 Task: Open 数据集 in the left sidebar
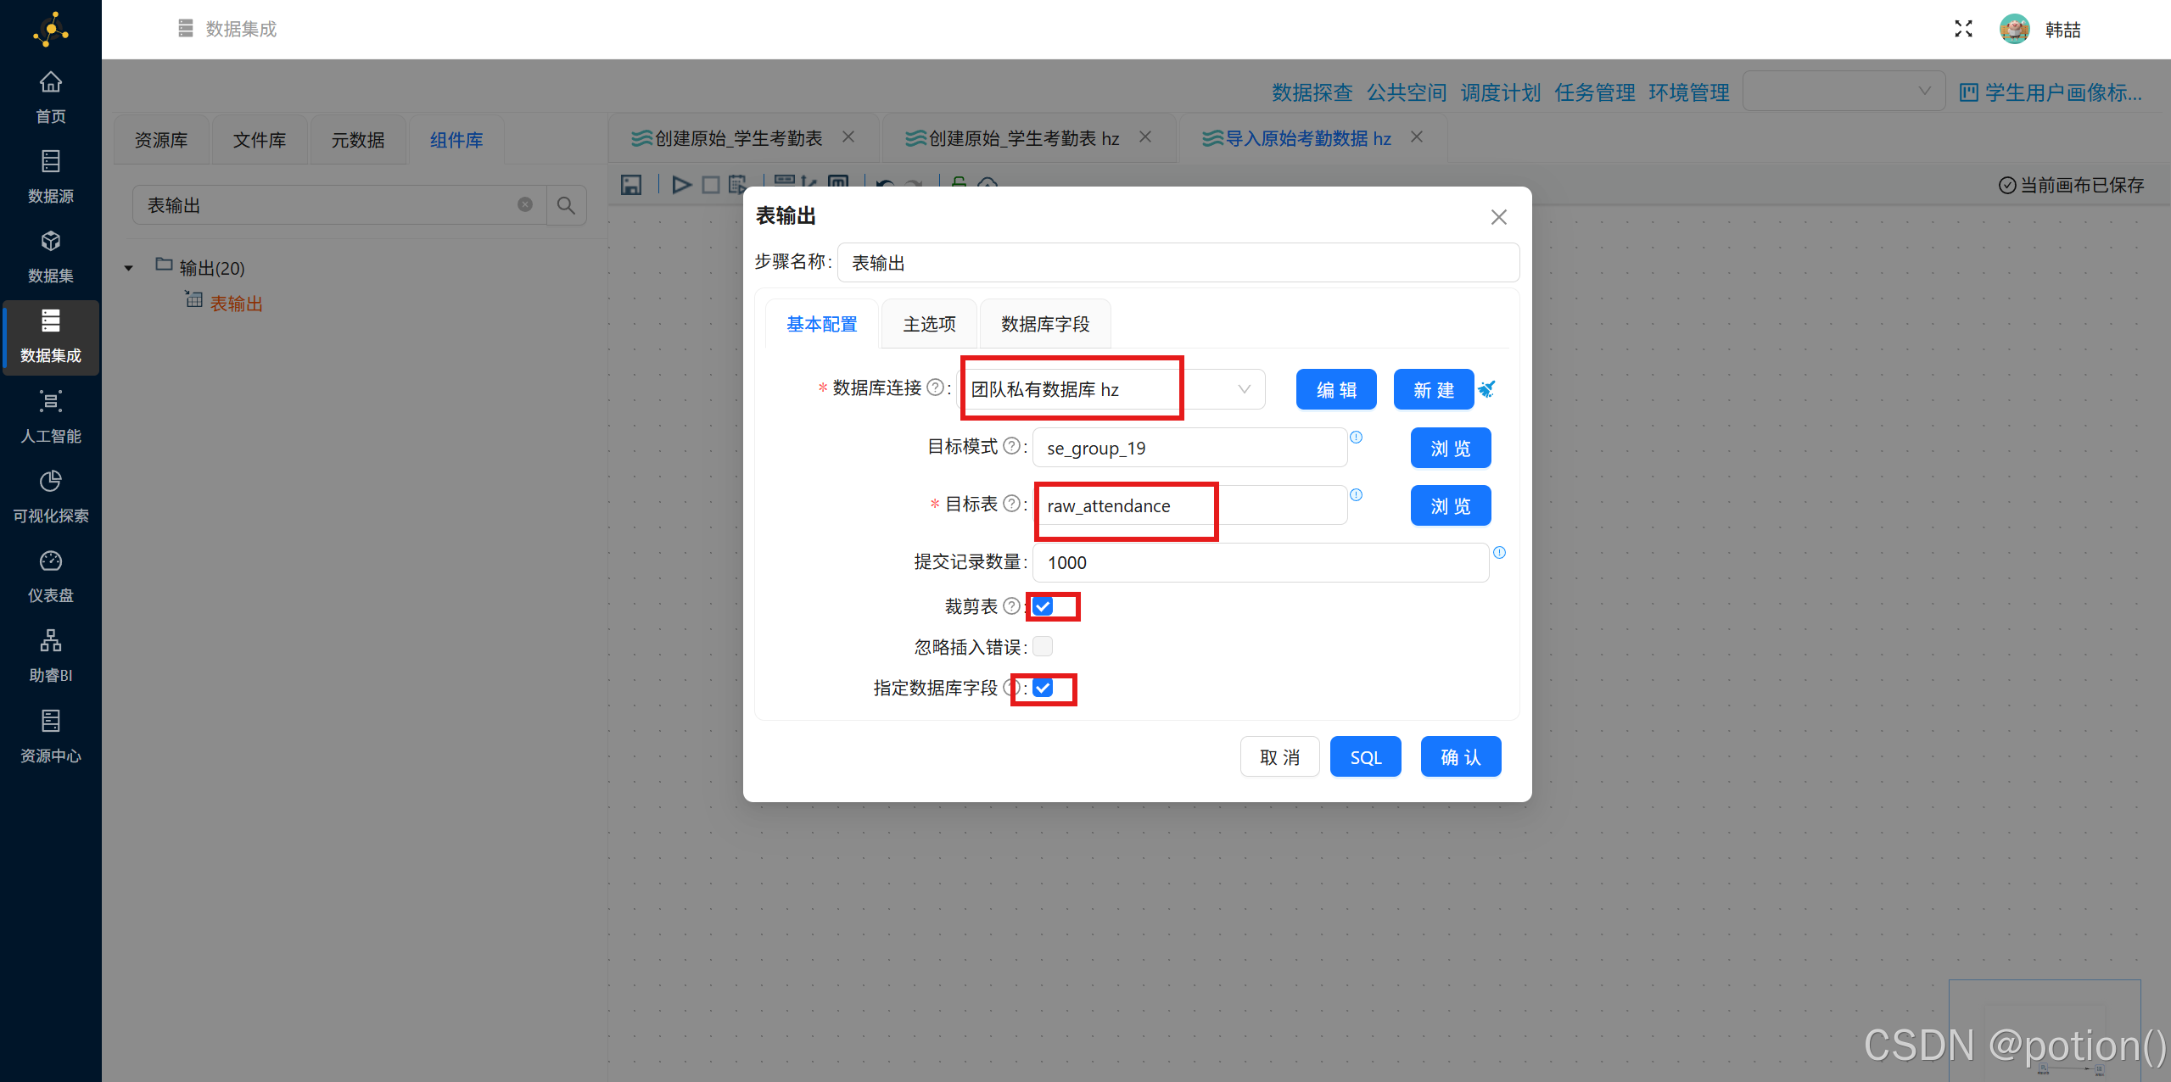51,256
